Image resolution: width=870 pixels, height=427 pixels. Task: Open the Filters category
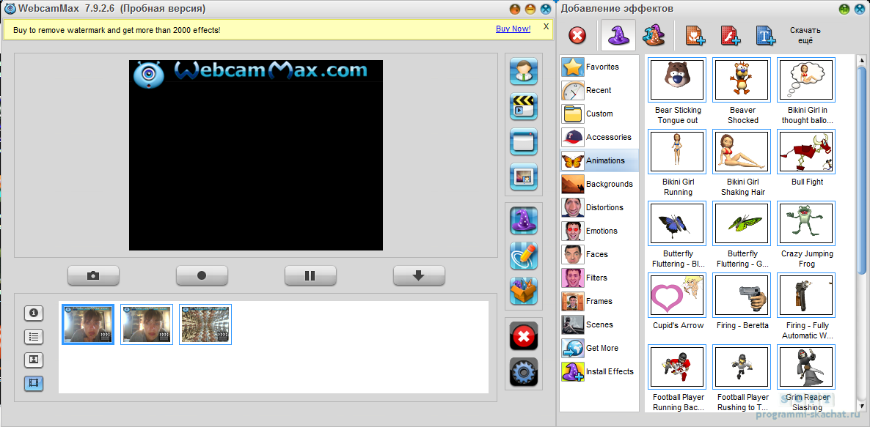[x=599, y=278]
